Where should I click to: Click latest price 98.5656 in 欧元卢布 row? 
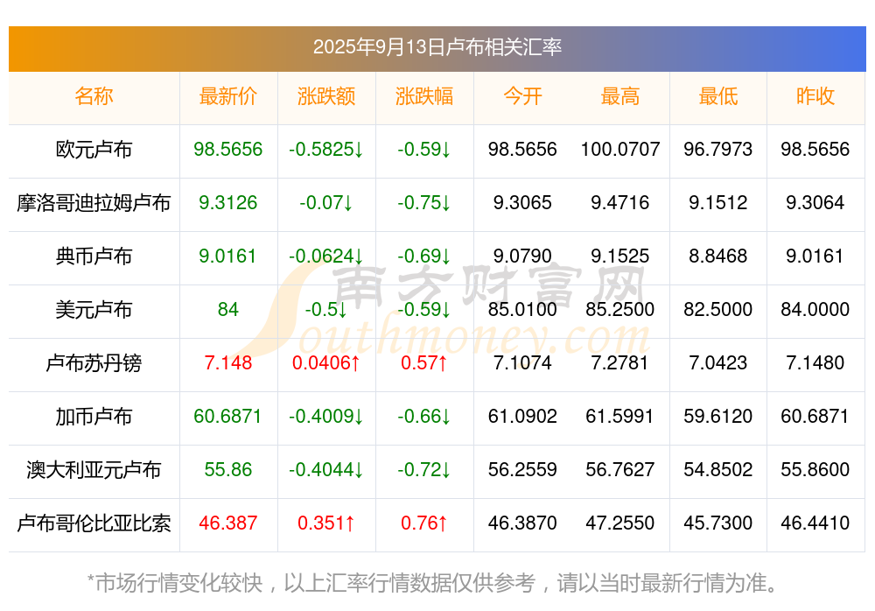(227, 149)
